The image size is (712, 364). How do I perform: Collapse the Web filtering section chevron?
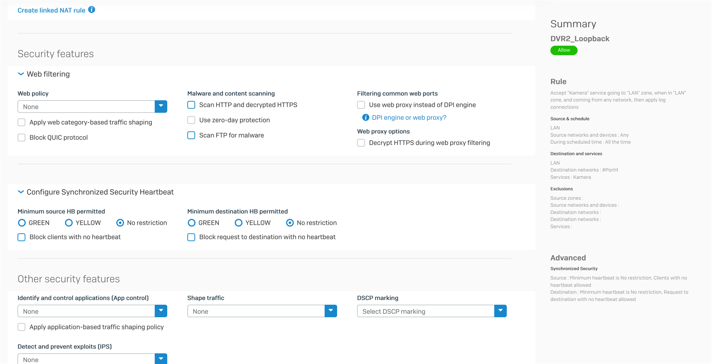coord(21,74)
